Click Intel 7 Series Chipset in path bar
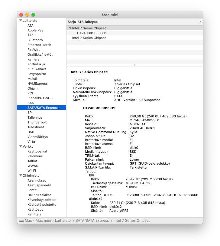Screen dimensions: 220x246 [x=132, y=221]
